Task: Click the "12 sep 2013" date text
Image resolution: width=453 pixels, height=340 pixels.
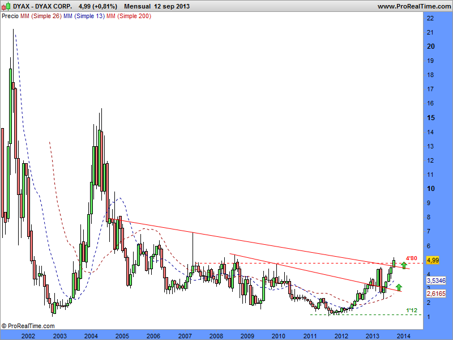Action: [x=172, y=6]
